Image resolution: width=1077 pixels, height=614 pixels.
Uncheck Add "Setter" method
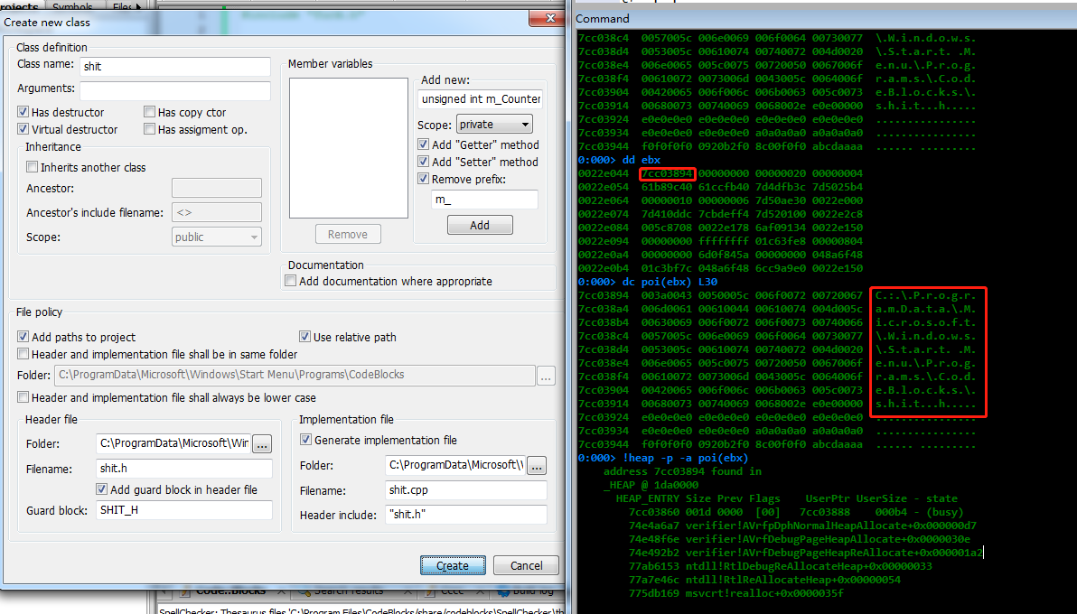[424, 163]
